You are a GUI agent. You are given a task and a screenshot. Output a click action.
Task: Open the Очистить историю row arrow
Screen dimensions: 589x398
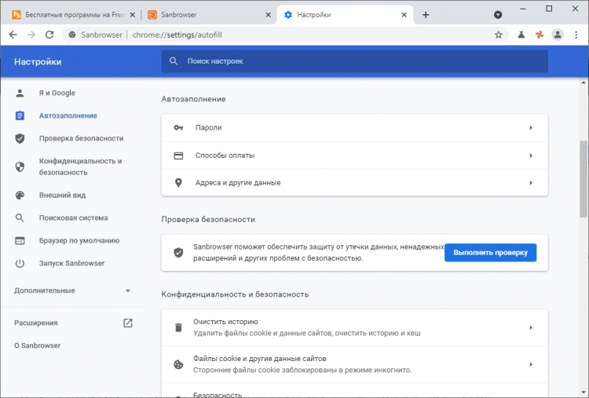coord(531,327)
